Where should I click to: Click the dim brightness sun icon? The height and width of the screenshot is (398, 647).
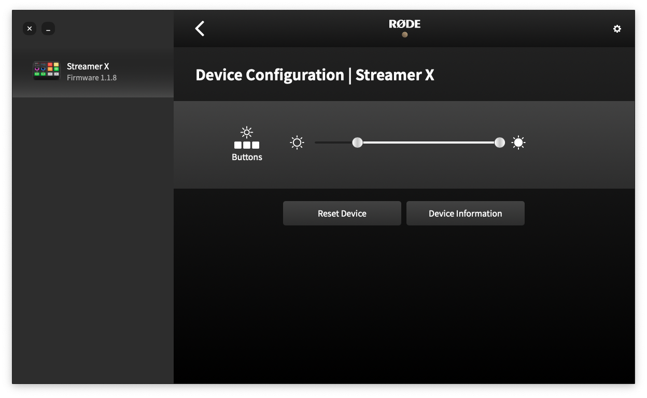[297, 143]
